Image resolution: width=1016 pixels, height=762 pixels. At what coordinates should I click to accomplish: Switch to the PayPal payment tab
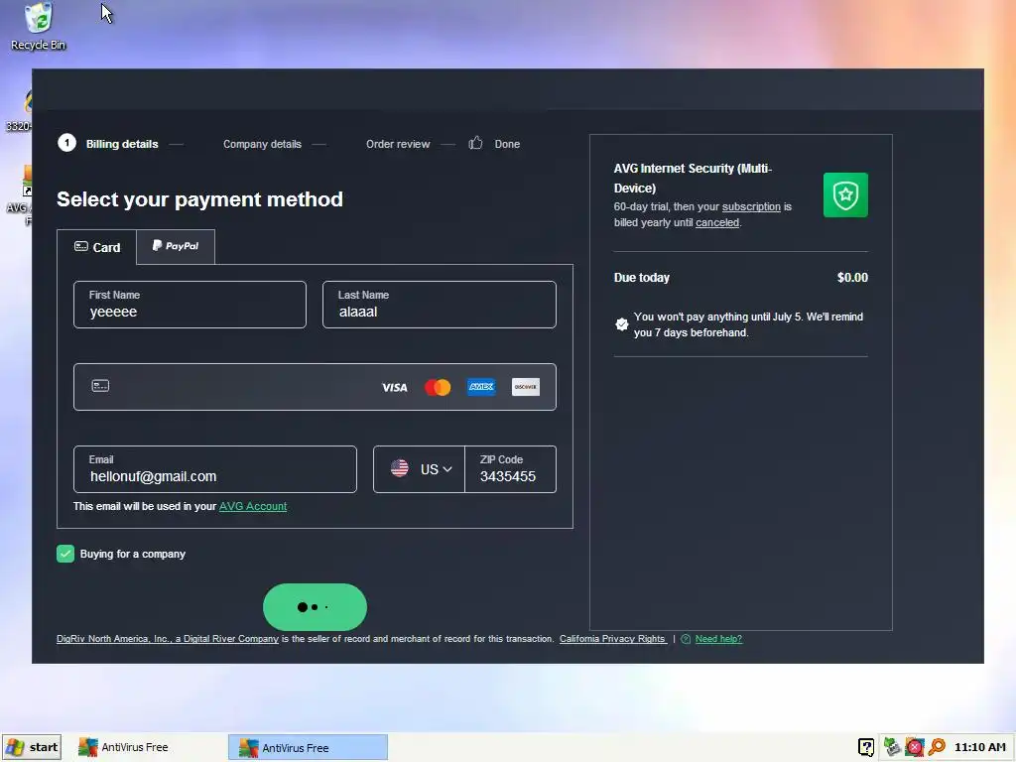point(176,246)
